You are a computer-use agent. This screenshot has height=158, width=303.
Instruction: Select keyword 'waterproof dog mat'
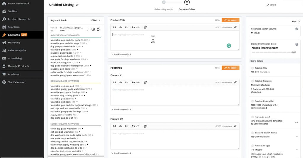click(x=61, y=63)
